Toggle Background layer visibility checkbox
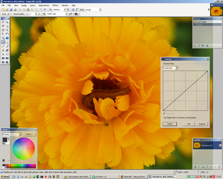223x179 pixels. tap(220, 145)
